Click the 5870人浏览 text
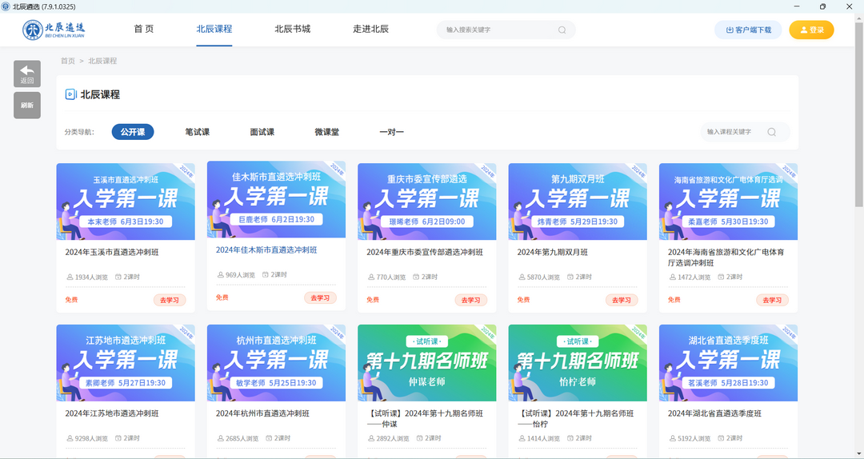This screenshot has width=864, height=459. [x=543, y=277]
